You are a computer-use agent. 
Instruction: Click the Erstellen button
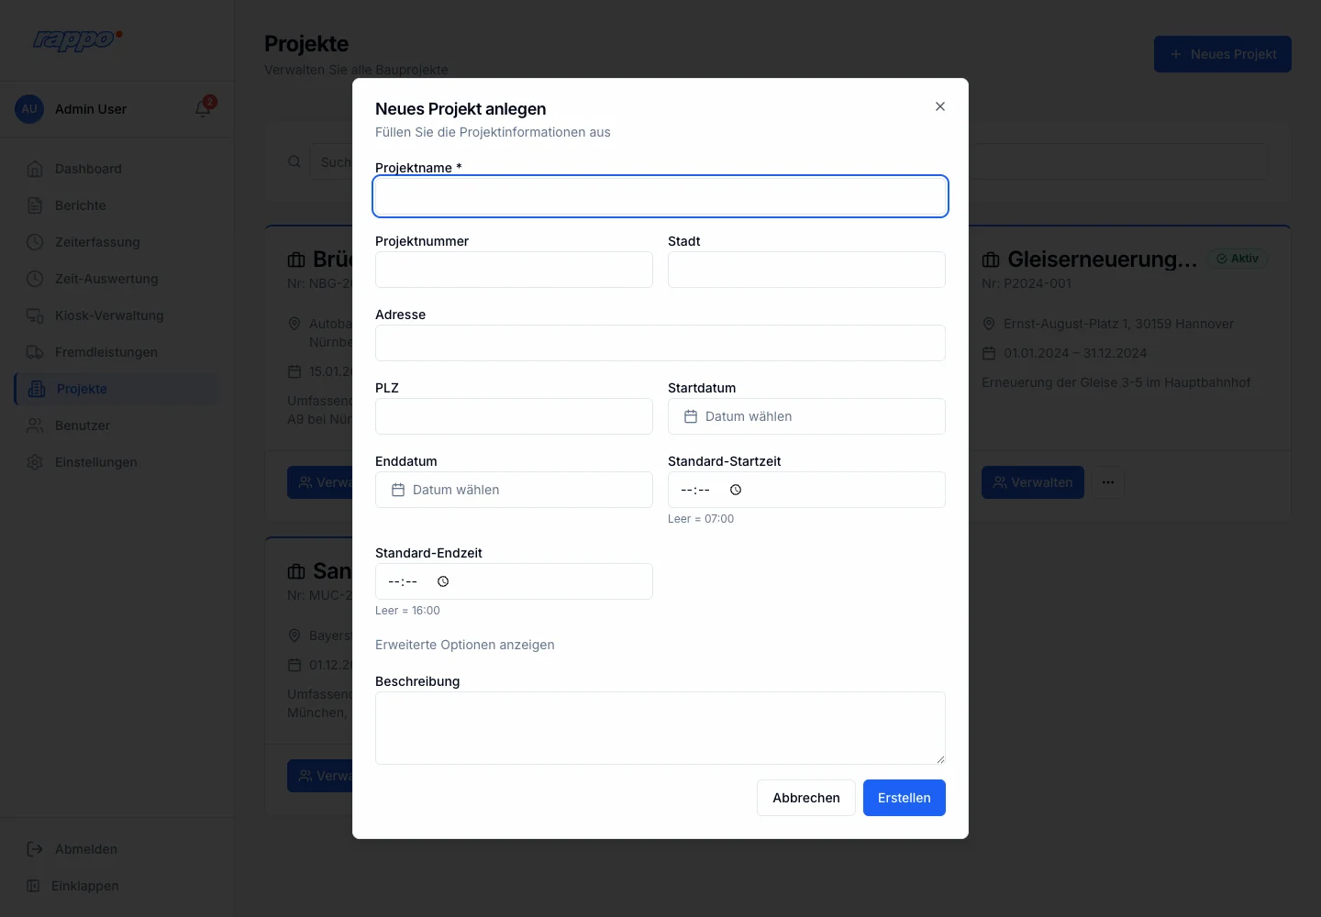coord(905,798)
